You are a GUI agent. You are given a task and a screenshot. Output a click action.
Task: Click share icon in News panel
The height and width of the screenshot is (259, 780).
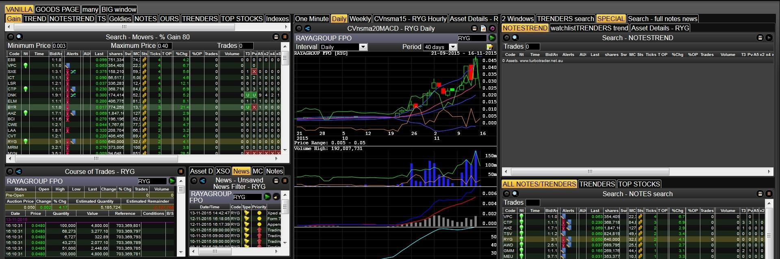coord(202,181)
